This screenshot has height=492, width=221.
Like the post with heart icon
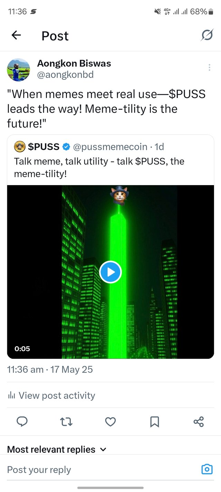[x=110, y=421]
